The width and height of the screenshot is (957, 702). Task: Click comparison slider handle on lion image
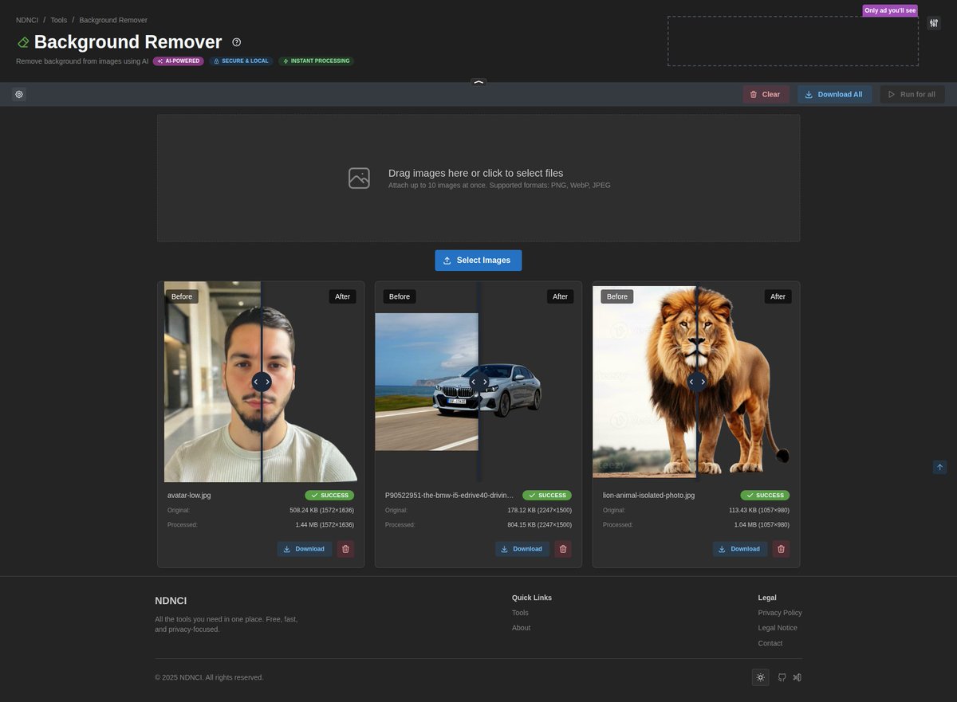pos(697,382)
